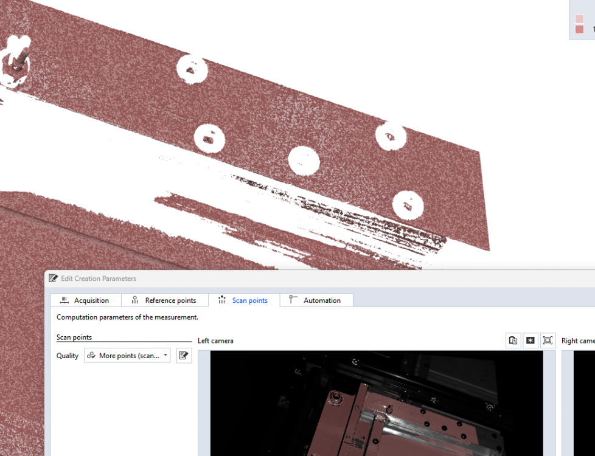Click the Left camera label
This screenshot has width=595, height=456.
(215, 340)
